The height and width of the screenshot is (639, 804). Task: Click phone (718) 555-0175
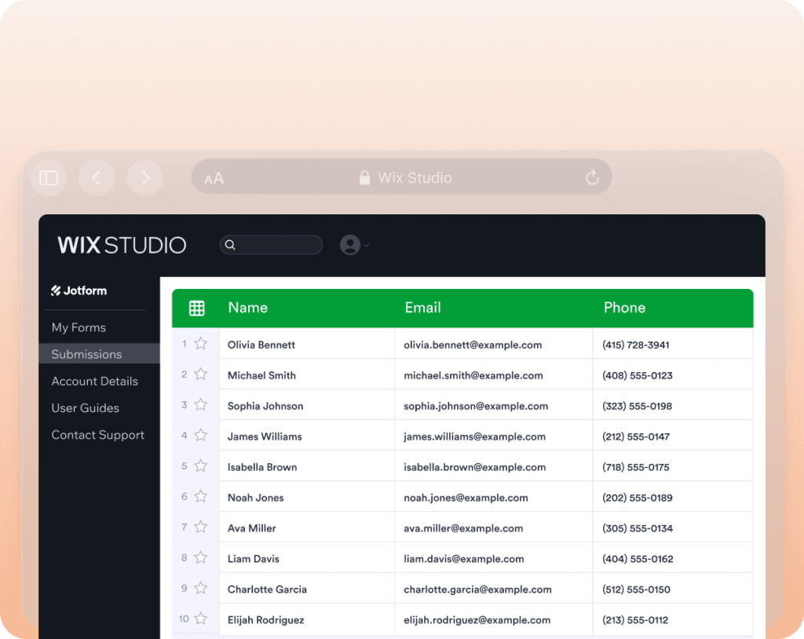[x=636, y=467]
